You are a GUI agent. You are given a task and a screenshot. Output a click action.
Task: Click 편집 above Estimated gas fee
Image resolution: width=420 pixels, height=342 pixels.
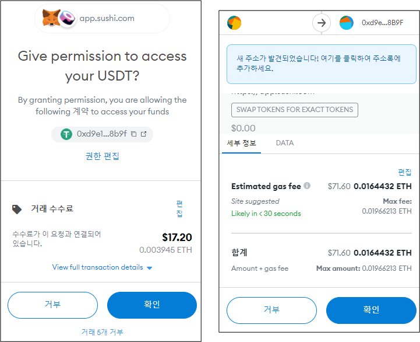click(x=405, y=172)
